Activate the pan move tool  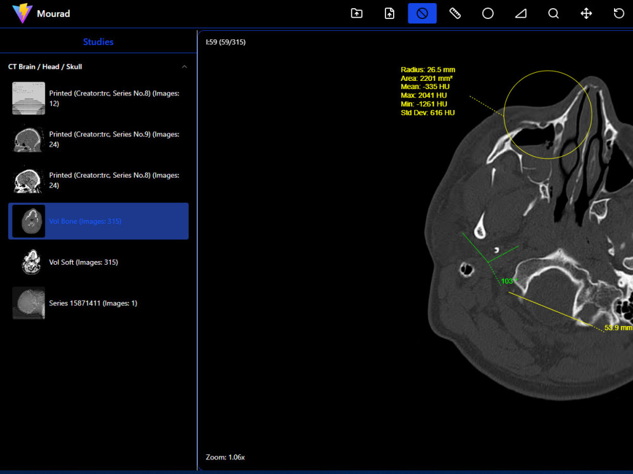click(586, 13)
